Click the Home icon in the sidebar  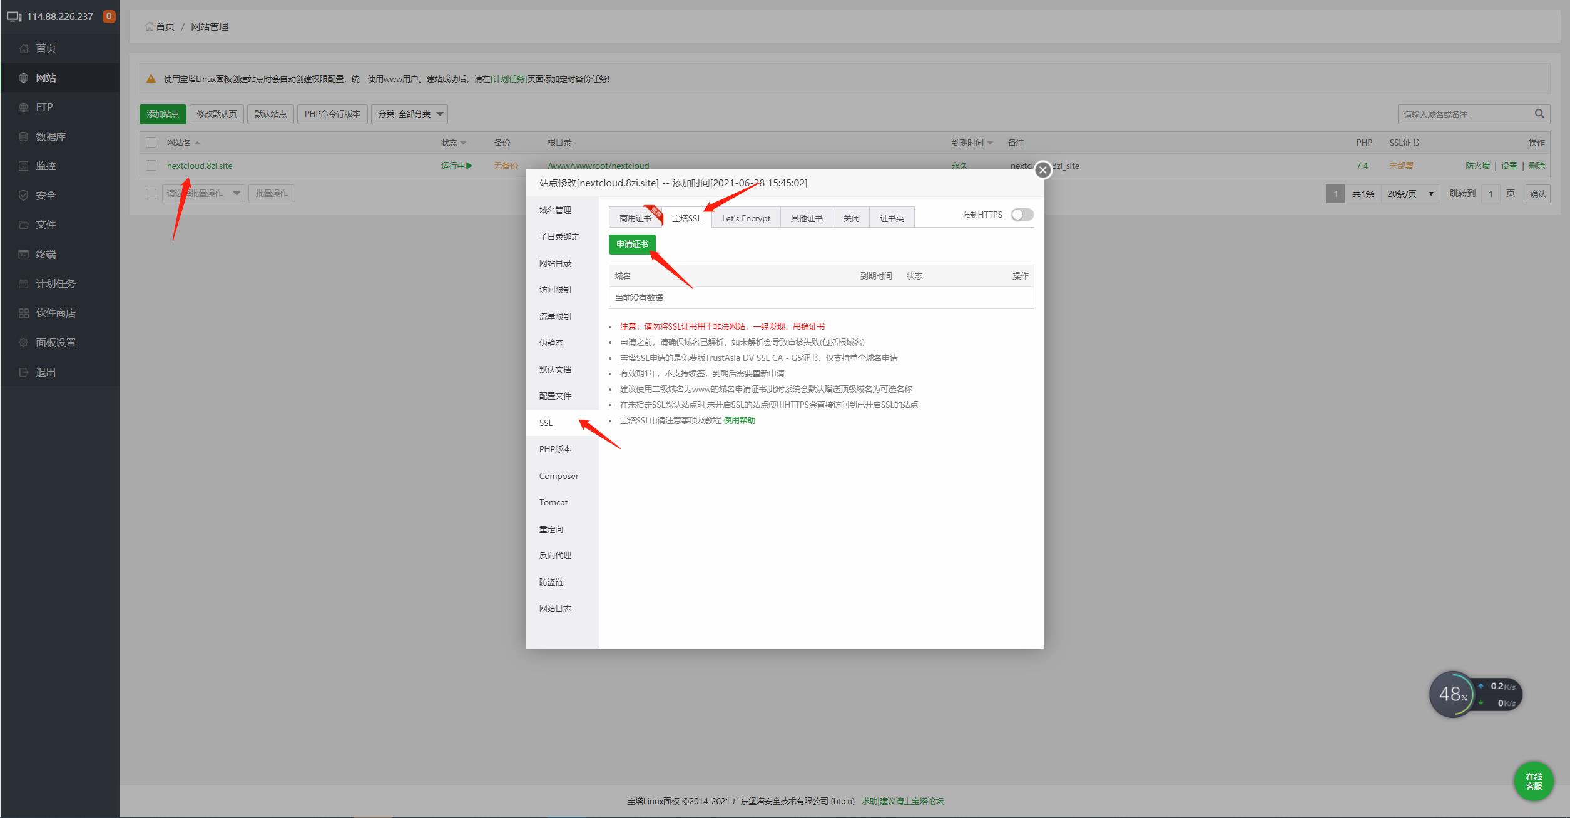tap(24, 48)
